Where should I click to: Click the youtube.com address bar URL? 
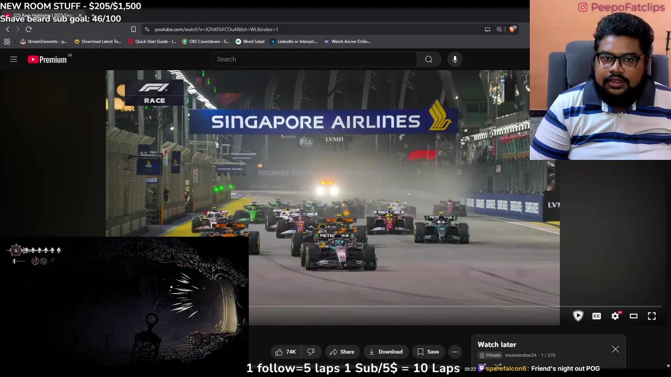point(216,29)
